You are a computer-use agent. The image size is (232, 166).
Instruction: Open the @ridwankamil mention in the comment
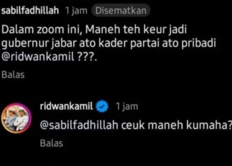pos(38,57)
